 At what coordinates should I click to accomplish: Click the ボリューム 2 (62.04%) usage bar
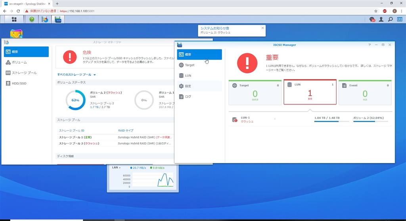(371, 121)
